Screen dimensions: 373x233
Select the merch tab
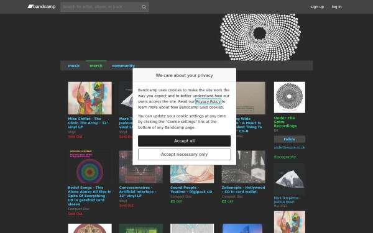point(96,66)
